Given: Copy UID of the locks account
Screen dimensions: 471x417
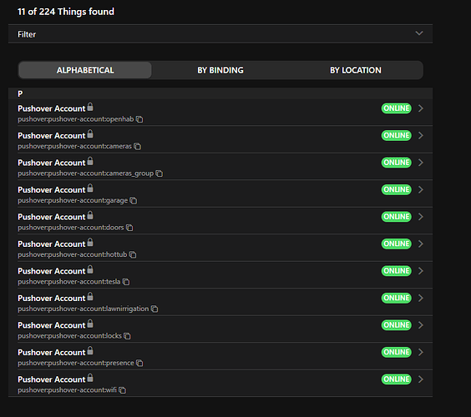Looking at the screenshot, I should point(127,336).
